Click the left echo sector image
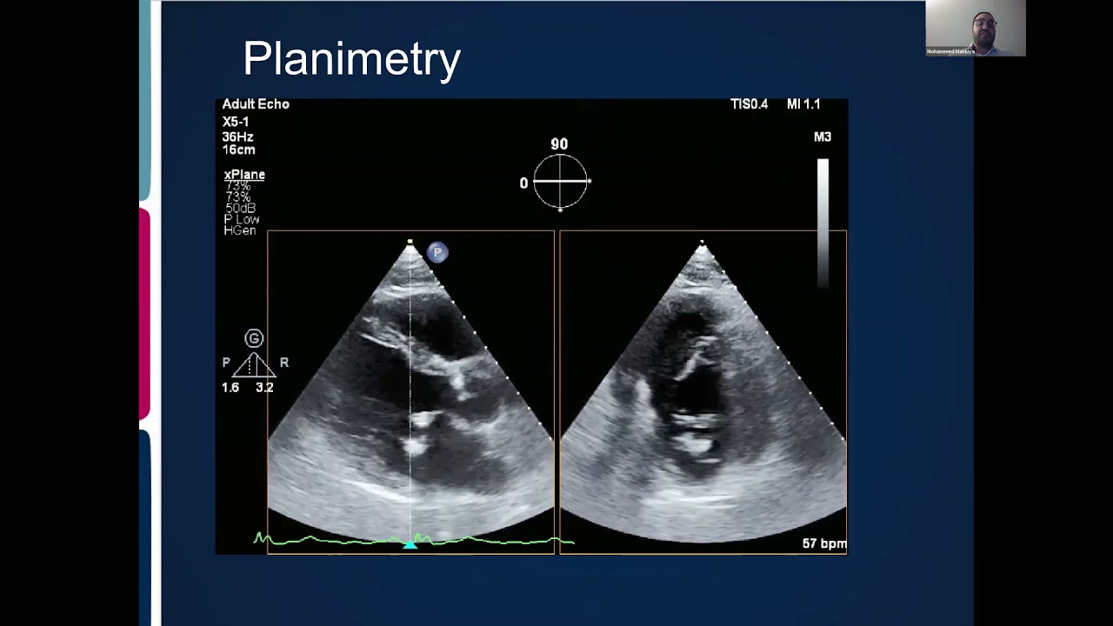Viewport: 1113px width, 626px height. point(410,391)
